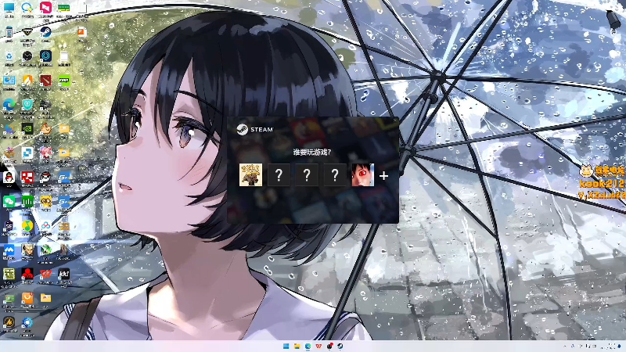The width and height of the screenshot is (626, 352).
Task: Choose the middle question-mark Steam profile tile
Action: (x=307, y=174)
